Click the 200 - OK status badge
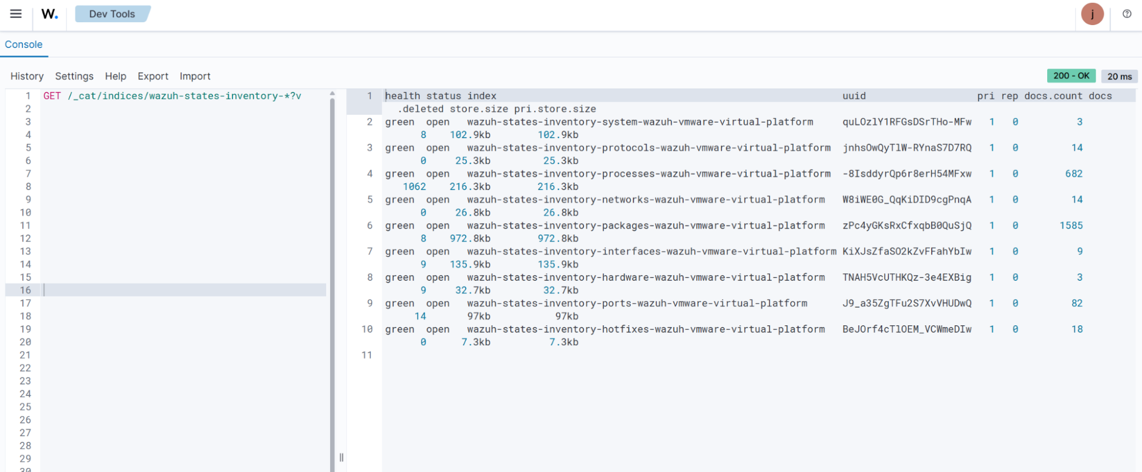Viewport: 1142px width, 472px height. pyautogui.click(x=1071, y=76)
